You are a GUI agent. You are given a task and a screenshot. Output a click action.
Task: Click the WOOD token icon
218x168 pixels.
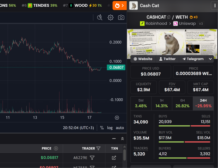(x=71, y=5)
